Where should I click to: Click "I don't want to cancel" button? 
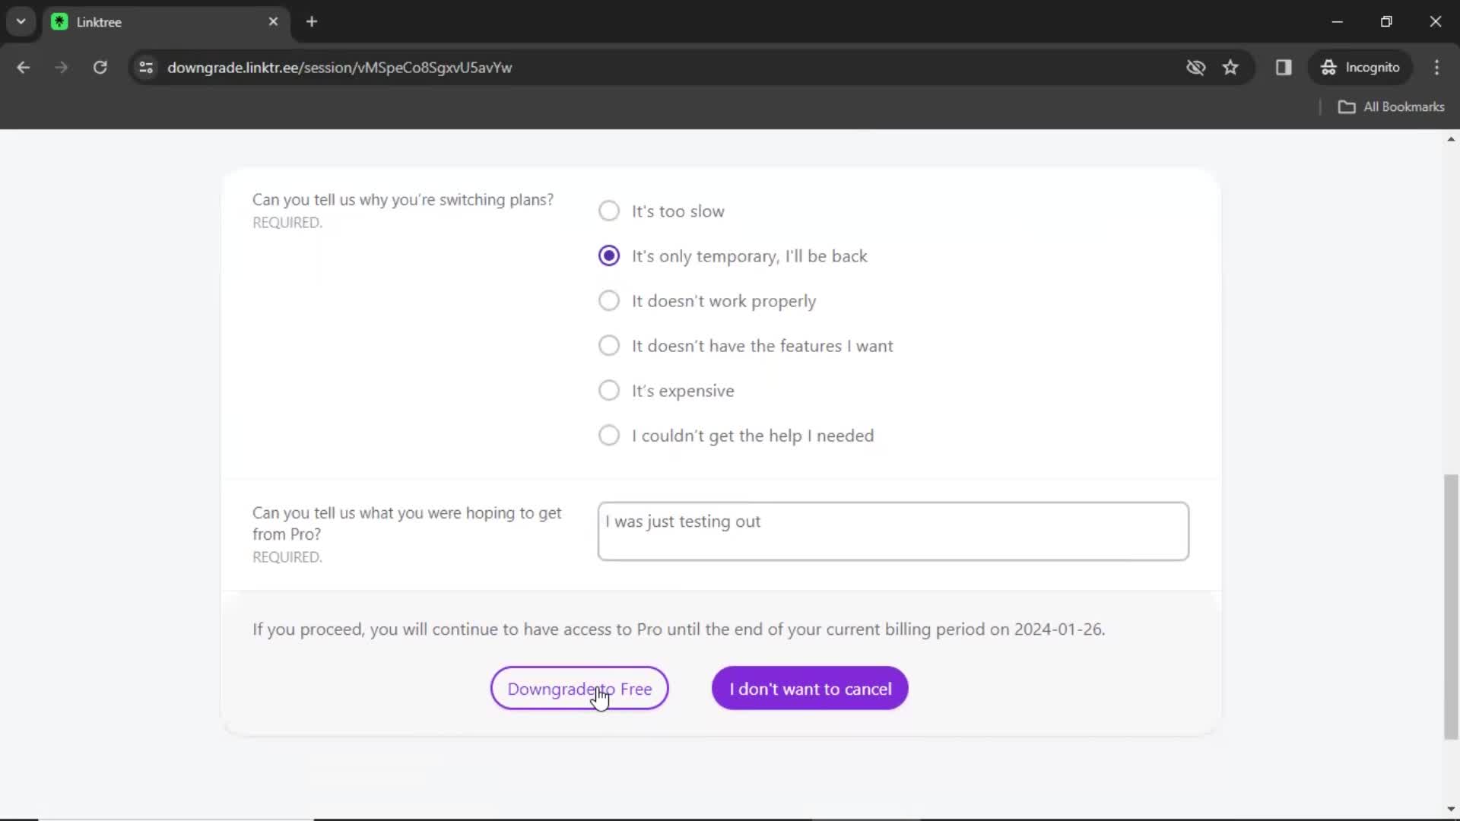click(x=810, y=689)
